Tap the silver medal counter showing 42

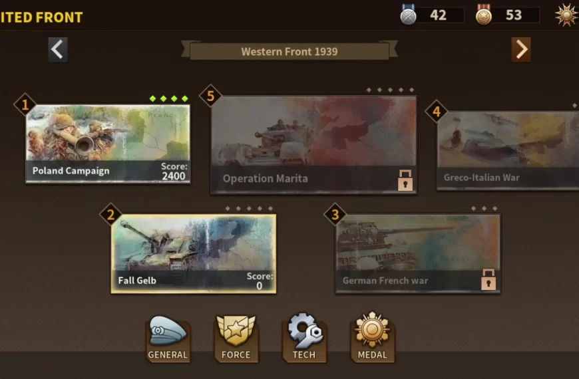tap(432, 15)
